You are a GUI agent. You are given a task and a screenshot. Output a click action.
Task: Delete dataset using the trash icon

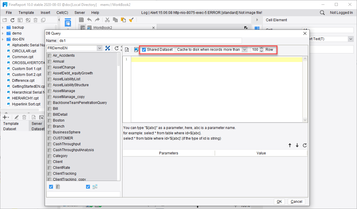(x=24, y=117)
